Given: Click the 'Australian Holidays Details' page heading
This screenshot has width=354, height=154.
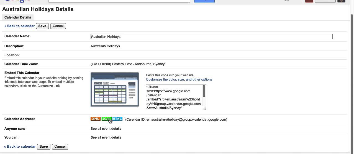Looking at the screenshot, I should coord(38,9).
